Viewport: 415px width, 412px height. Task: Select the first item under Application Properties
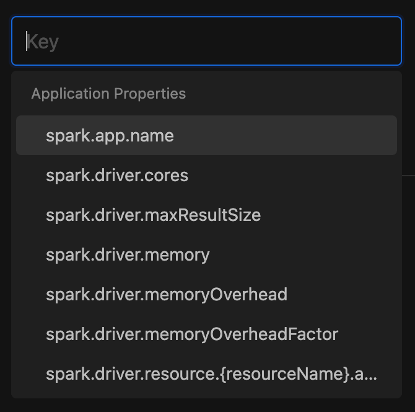click(206, 135)
